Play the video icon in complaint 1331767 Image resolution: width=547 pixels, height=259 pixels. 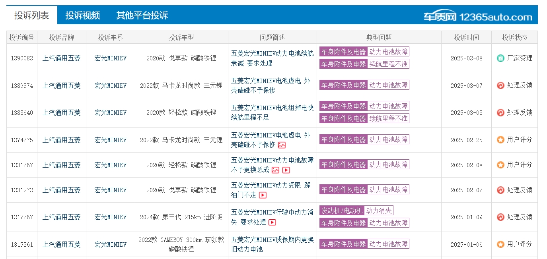coord(286,170)
